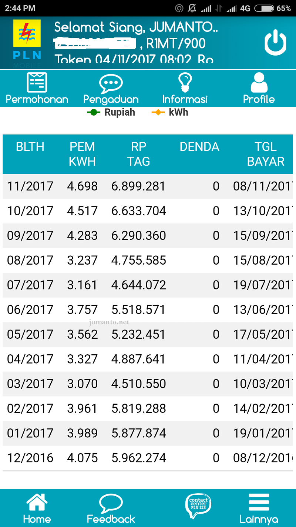Open the Profile person icon

[x=259, y=82]
